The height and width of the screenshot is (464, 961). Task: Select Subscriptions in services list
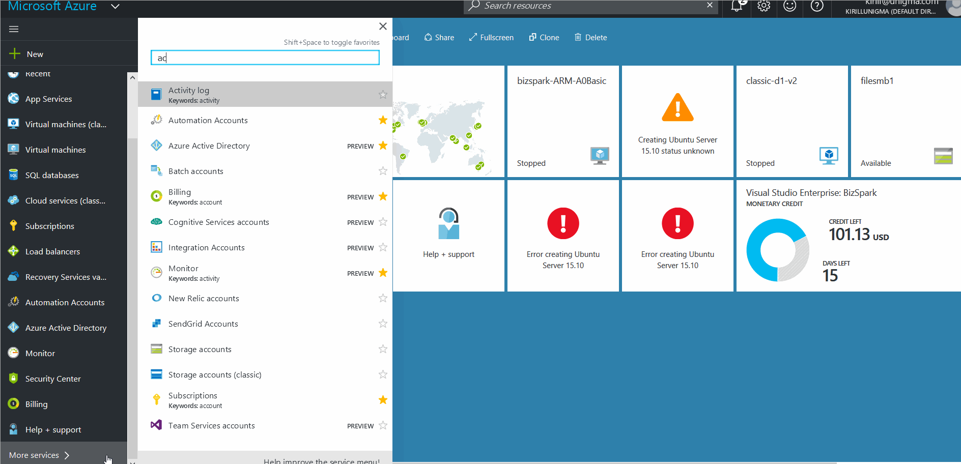click(265, 400)
